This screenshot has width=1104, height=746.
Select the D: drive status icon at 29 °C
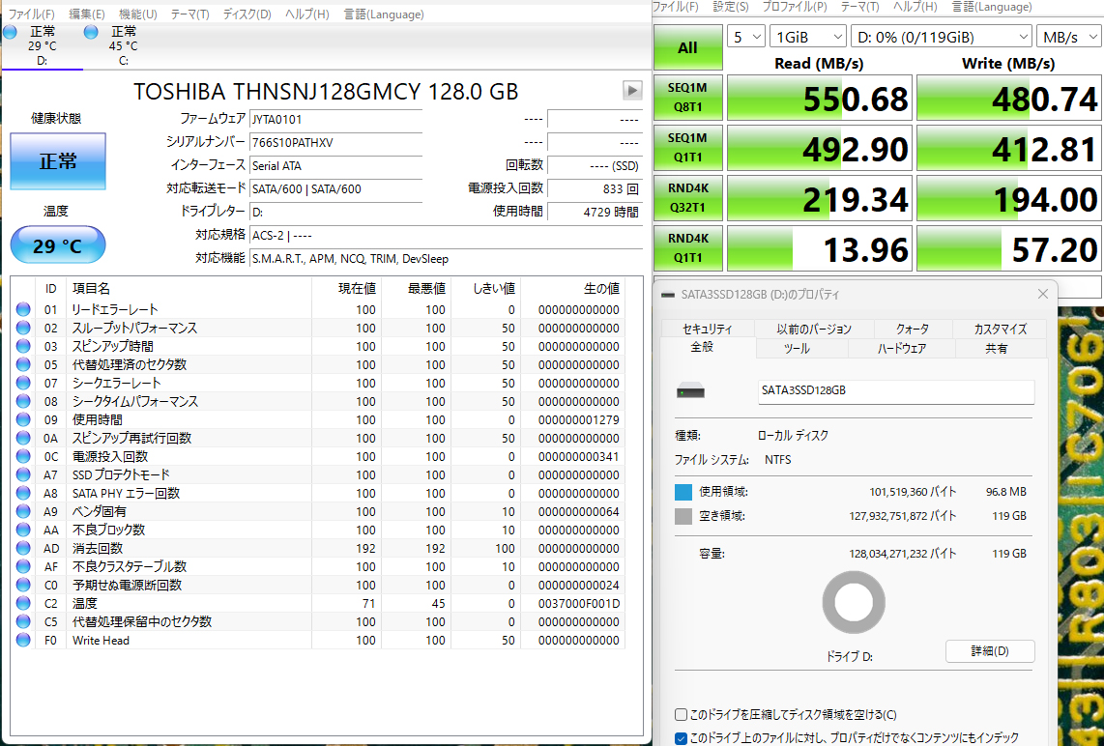pos(11,33)
